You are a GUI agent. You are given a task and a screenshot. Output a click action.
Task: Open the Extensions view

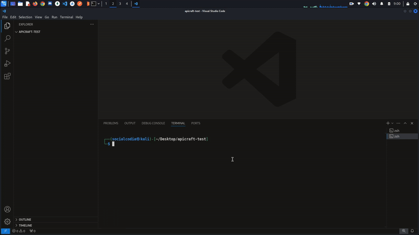pyautogui.click(x=7, y=76)
